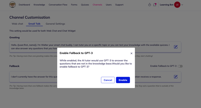Click the red LE profile avatar
Image resolution: width=201 pixels, height=108 pixels.
[x=177, y=5]
